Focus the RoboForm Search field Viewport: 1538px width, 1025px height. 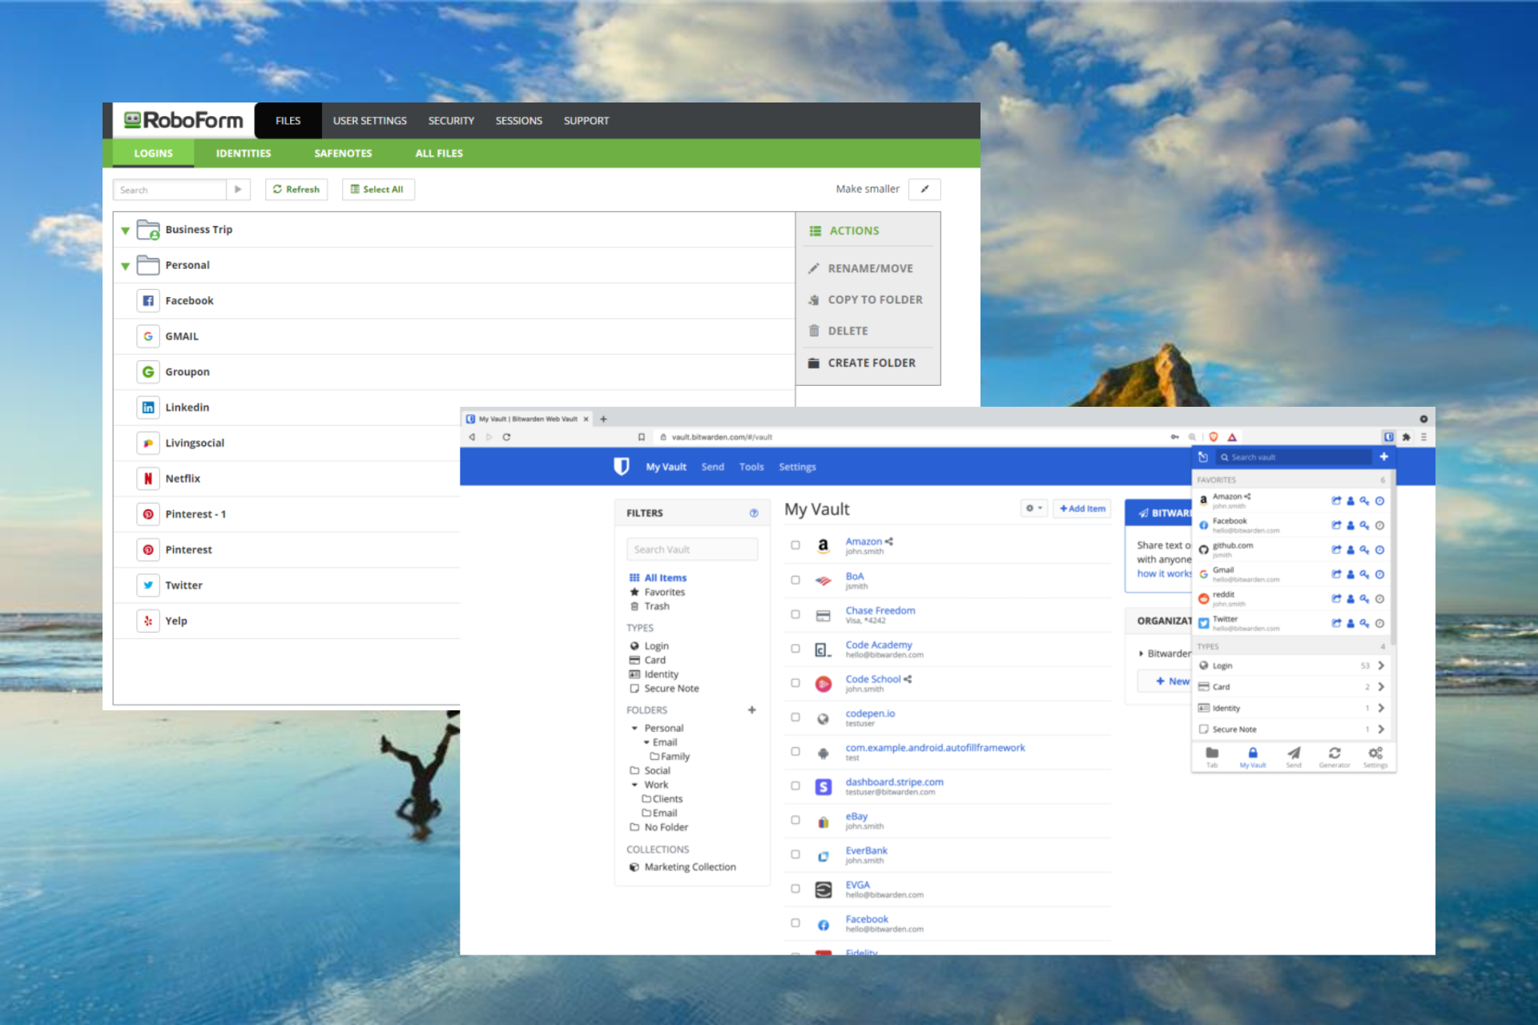(x=170, y=190)
